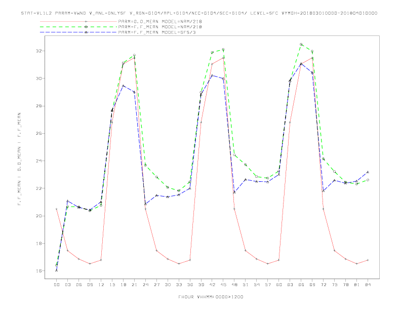Click y-axis tick value 18
Image resolution: width=401 pixels, height=310 pixels.
coord(38,243)
